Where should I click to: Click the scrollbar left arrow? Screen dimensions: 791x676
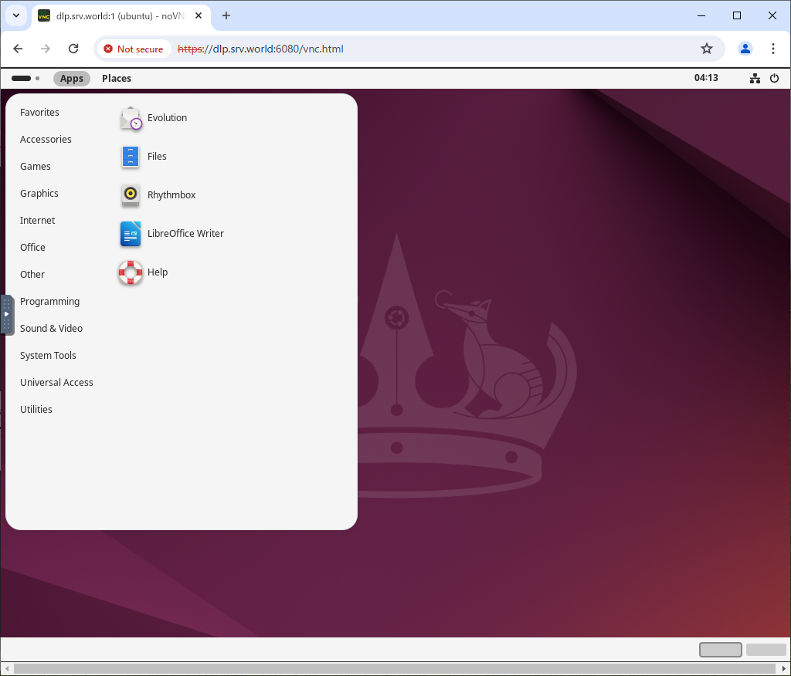[6, 668]
